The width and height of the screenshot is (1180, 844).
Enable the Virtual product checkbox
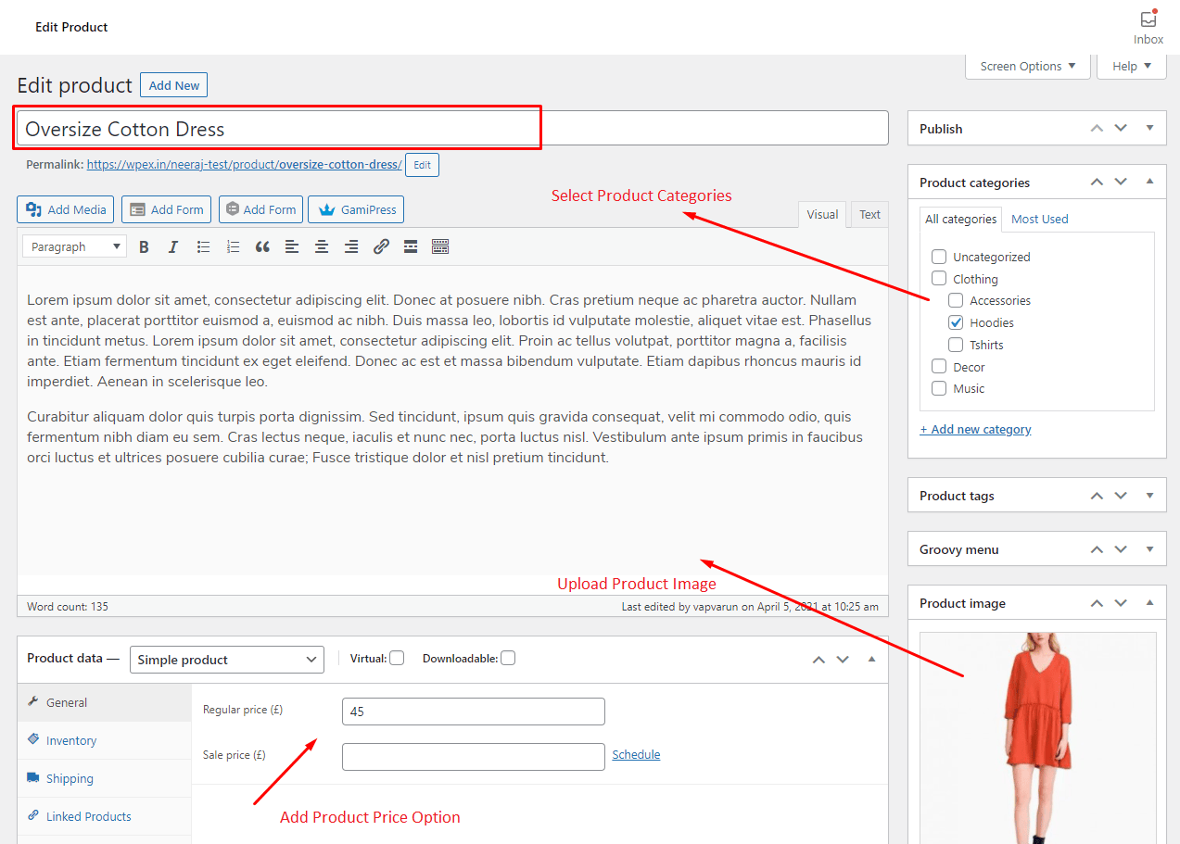397,658
